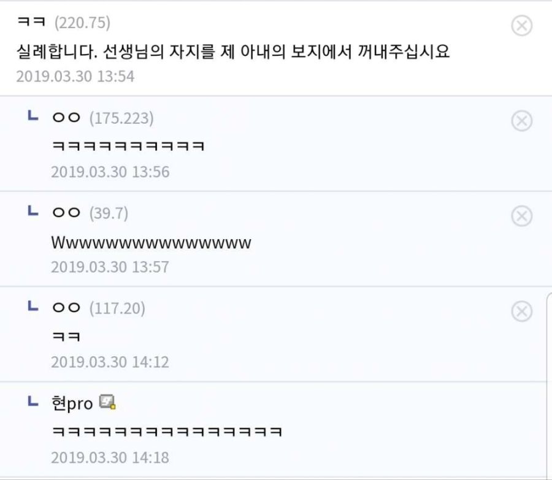Screen dimensions: 552x480
Task: Open the 현pro user nickname
Action: 73,403
